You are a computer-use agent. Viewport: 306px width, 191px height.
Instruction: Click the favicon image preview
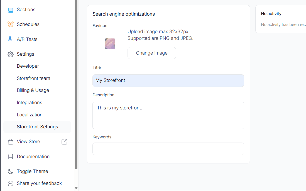[x=110, y=44]
